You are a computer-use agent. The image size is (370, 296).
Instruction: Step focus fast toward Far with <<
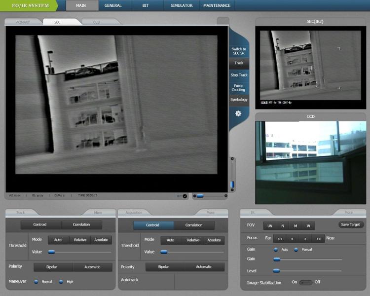tap(280, 239)
